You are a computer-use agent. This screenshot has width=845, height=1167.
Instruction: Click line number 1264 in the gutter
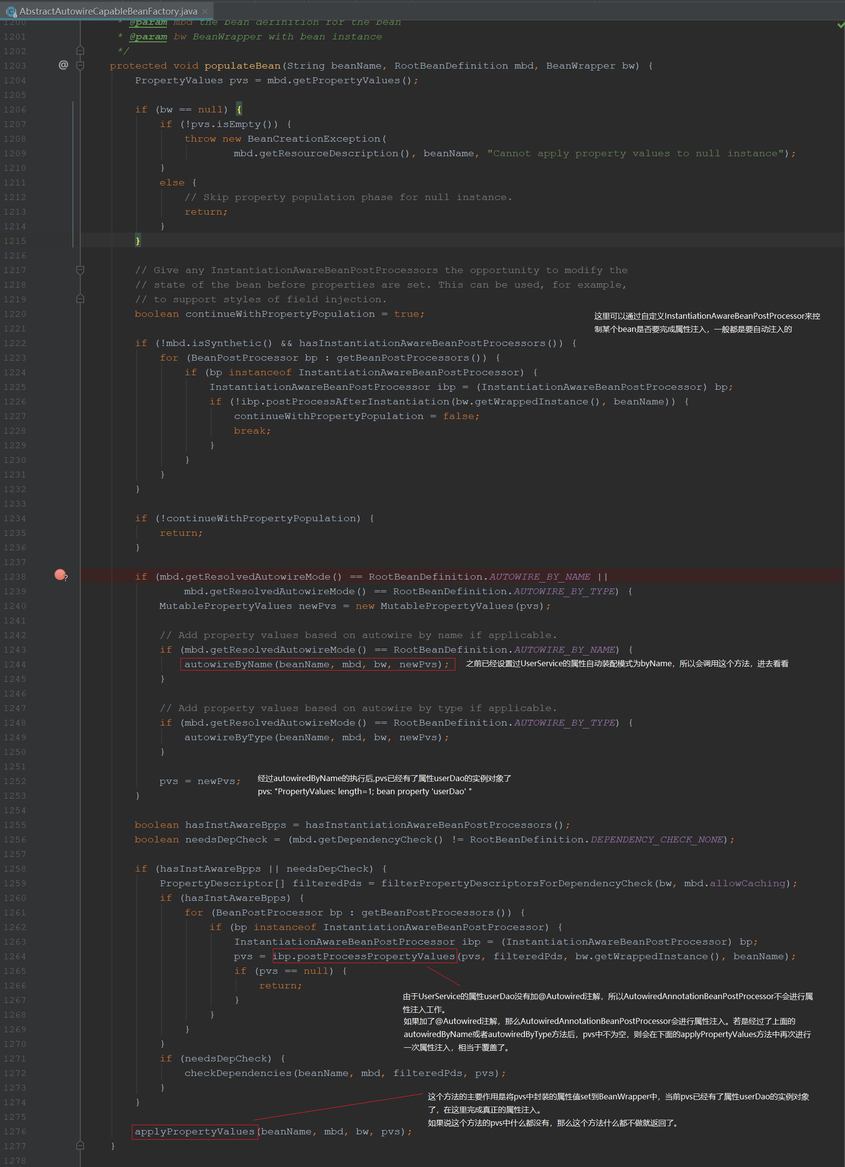[15, 956]
